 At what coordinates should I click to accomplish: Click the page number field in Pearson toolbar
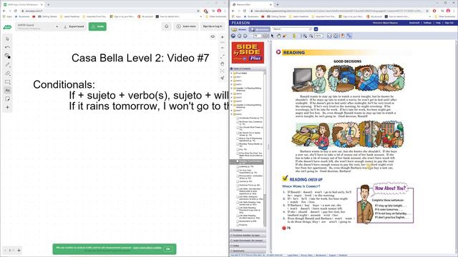coord(257,36)
